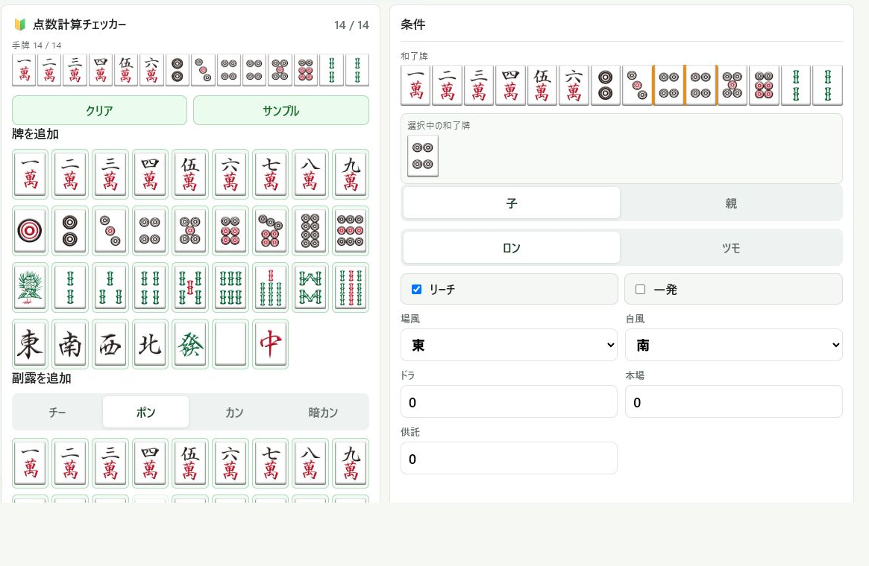This screenshot has width=869, height=566.
Task: Click the 条件 panel heading
Action: 413,25
